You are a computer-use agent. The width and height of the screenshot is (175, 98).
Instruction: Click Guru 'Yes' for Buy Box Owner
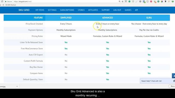tap(149, 67)
